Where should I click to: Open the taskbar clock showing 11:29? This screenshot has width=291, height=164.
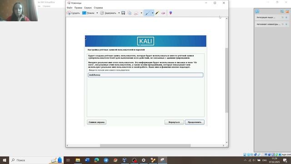point(274,160)
